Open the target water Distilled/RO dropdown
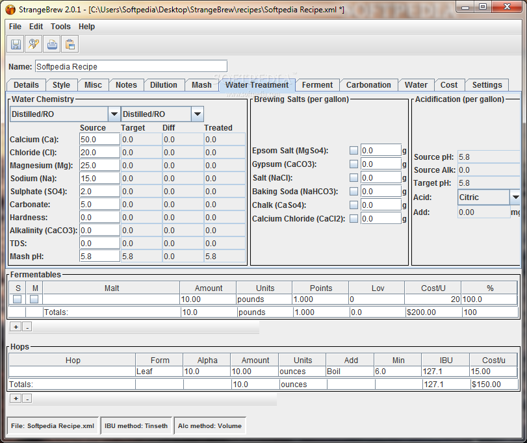The width and height of the screenshot is (527, 443). [x=198, y=114]
